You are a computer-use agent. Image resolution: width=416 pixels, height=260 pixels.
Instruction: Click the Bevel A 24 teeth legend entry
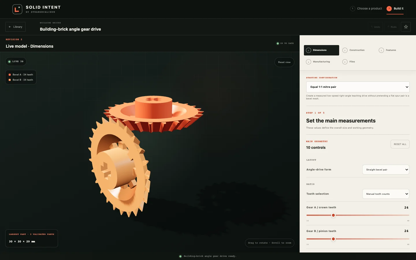pos(21,75)
